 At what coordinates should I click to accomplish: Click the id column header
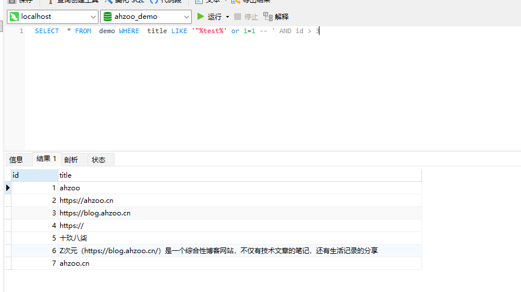click(33, 175)
